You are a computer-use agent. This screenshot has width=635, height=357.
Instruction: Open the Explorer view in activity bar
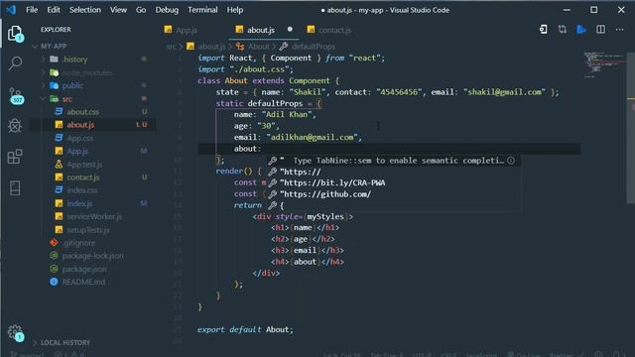pyautogui.click(x=16, y=34)
